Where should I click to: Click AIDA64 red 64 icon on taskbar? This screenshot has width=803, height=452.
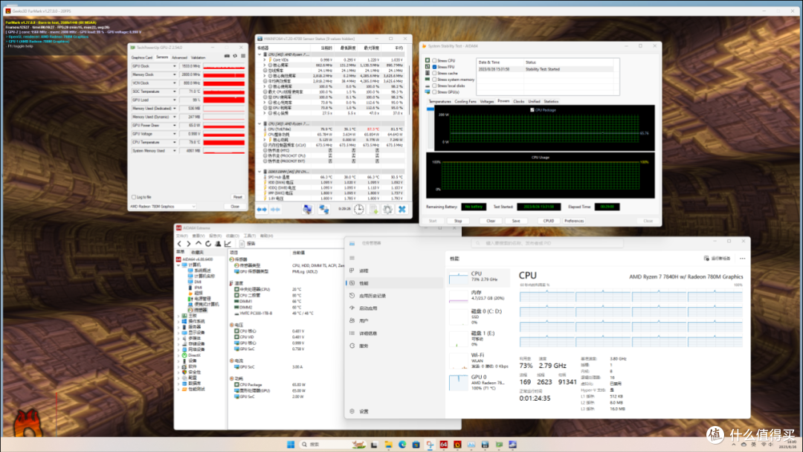click(x=443, y=445)
